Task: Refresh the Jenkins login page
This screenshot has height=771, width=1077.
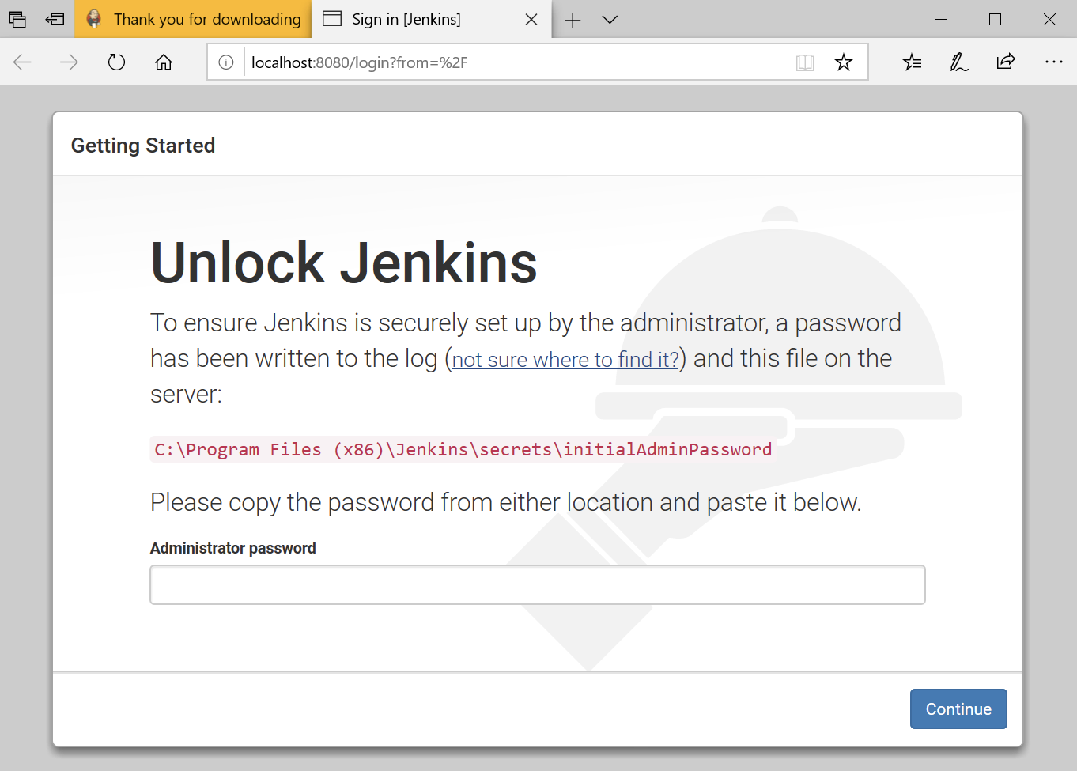Action: pyautogui.click(x=116, y=62)
